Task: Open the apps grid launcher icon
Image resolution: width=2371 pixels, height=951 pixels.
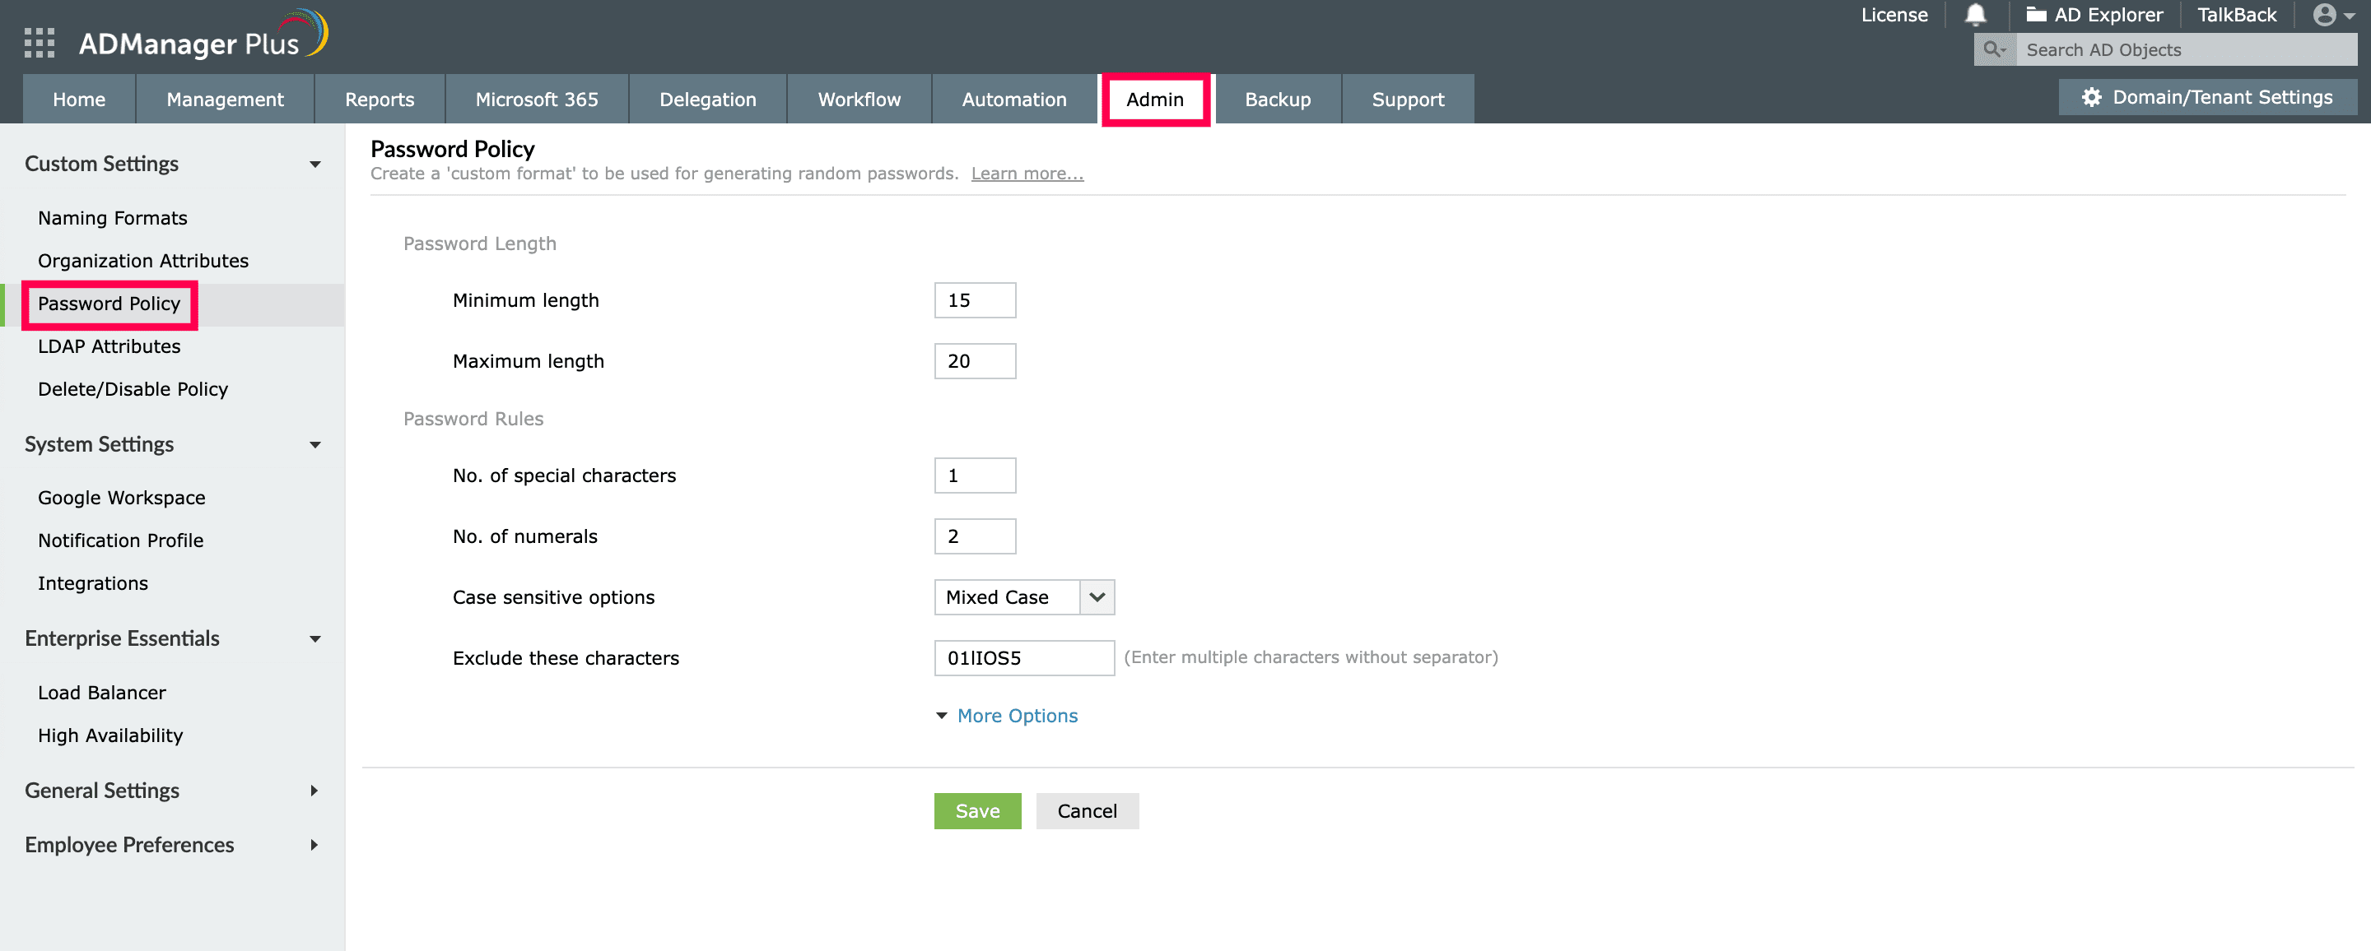Action: tap(39, 44)
